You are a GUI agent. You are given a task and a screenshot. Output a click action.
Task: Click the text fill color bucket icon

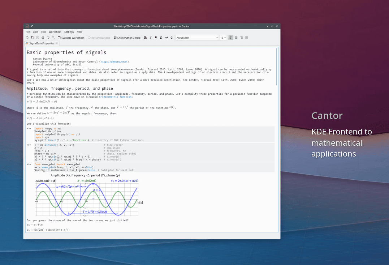(x=172, y=38)
